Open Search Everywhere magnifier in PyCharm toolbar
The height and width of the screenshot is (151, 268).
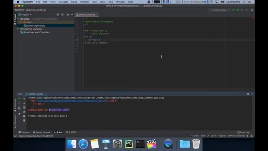click(x=252, y=10)
